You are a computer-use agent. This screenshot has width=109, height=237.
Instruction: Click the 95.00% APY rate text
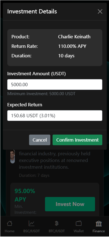[x=25, y=195]
